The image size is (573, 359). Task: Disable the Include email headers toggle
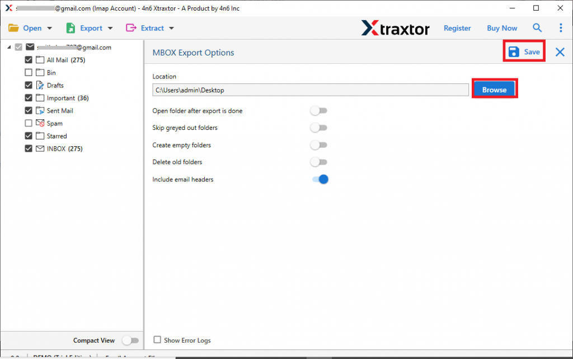[x=319, y=179]
